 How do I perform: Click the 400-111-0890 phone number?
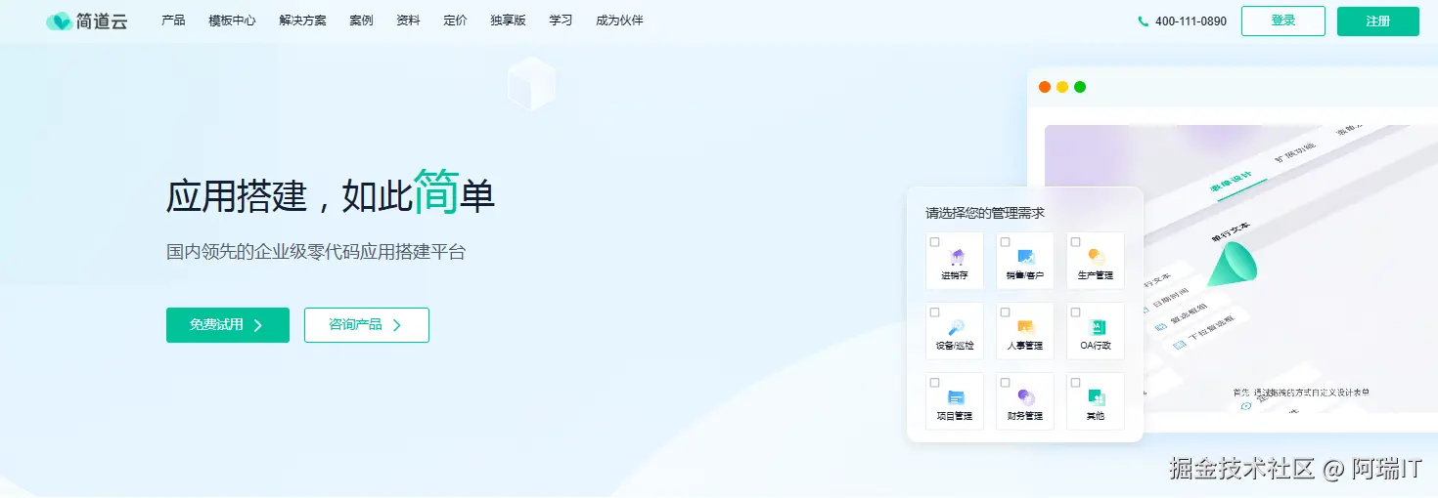coord(1191,21)
